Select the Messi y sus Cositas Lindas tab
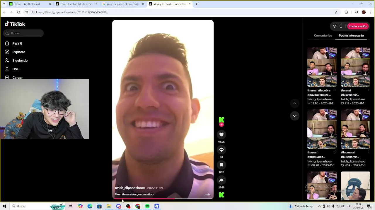This screenshot has height=210, width=375. tap(169, 4)
